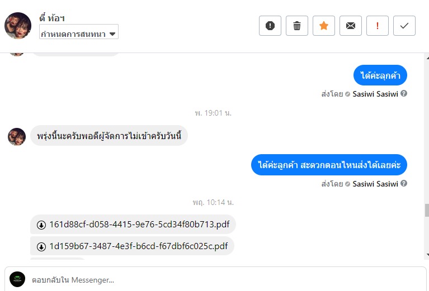Click the spam report icon button
Viewport: 429px width, 291px height.
270,26
